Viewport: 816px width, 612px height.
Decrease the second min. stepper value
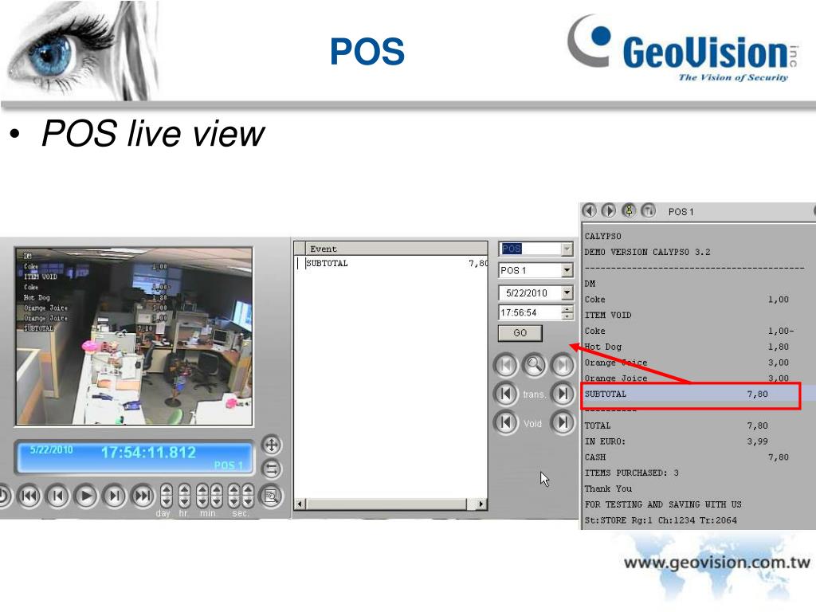(216, 501)
